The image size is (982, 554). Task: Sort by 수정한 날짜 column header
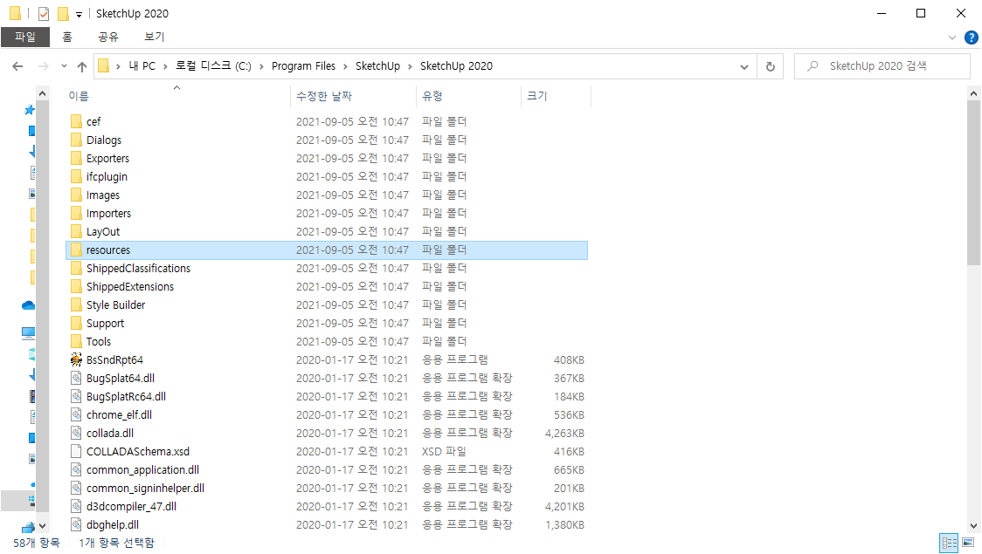click(324, 96)
